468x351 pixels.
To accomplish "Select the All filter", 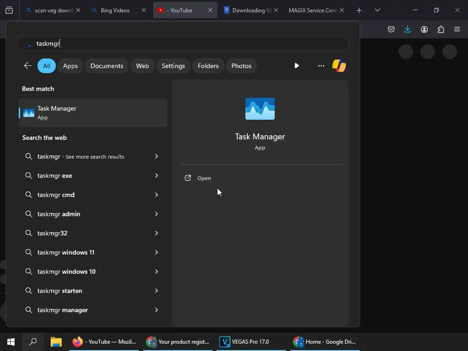I will coord(47,66).
